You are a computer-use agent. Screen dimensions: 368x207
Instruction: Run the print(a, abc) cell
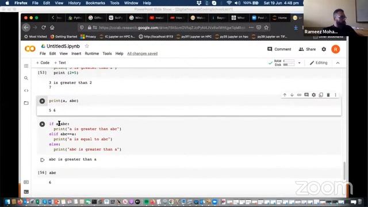[x=42, y=101]
